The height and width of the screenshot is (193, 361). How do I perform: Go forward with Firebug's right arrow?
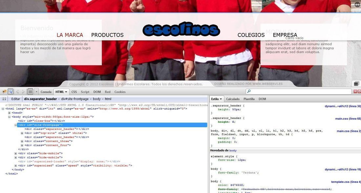pyautogui.click(x=23, y=92)
